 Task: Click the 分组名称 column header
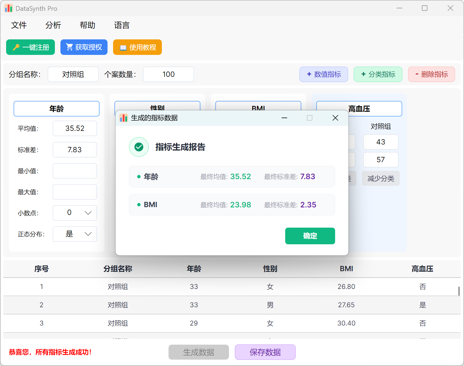tap(118, 269)
